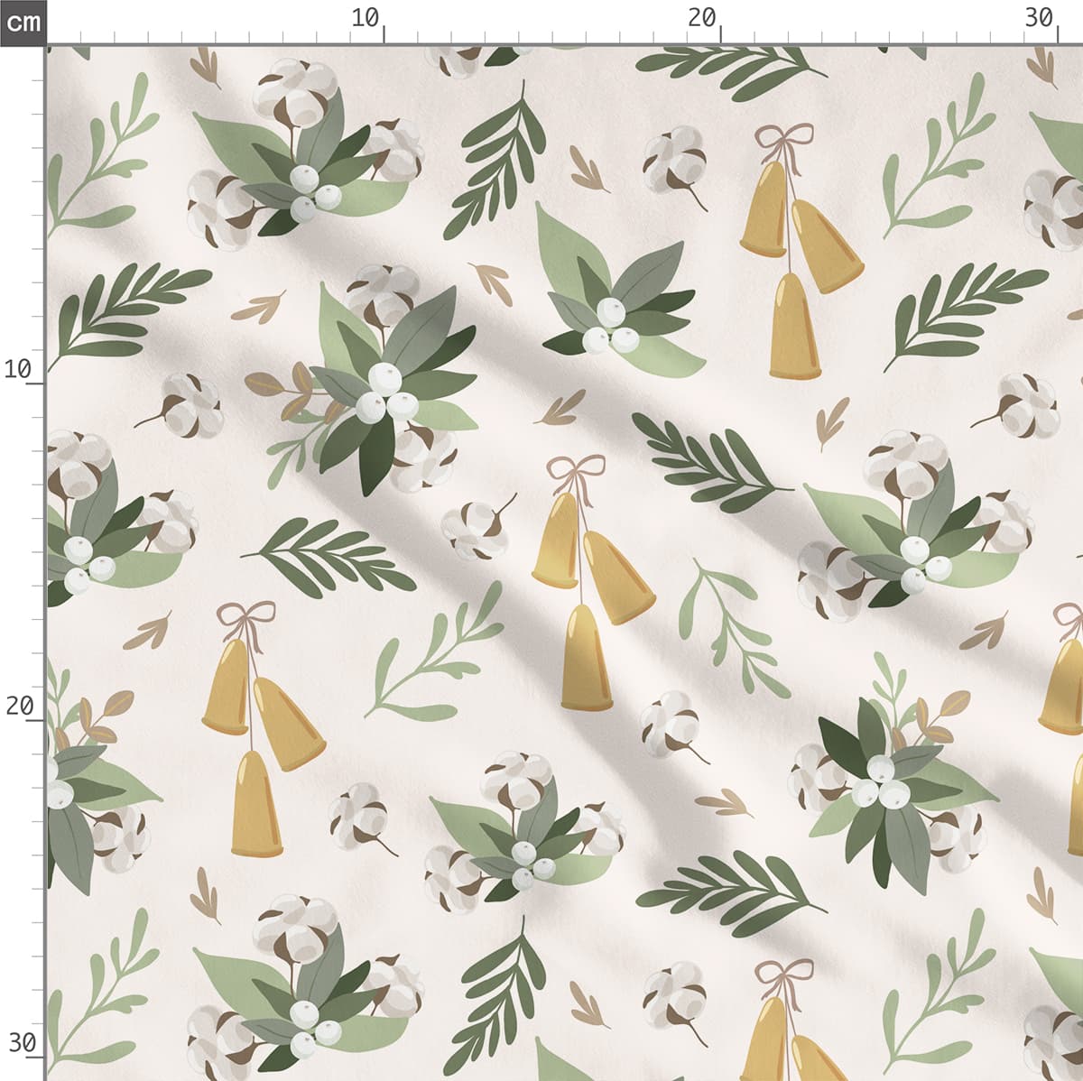Click the 20 mark on the horizontal ruler
The width and height of the screenshot is (1083, 1081).
[702, 17]
